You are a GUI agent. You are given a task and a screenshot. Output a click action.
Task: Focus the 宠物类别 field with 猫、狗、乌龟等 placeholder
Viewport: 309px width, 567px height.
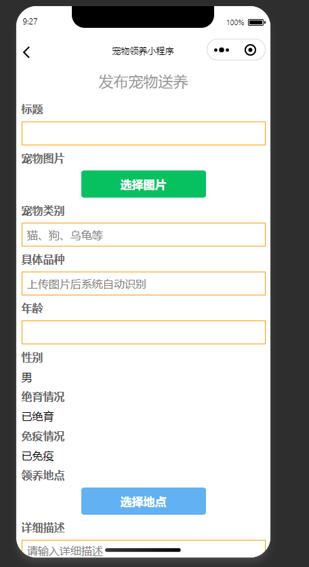click(144, 235)
